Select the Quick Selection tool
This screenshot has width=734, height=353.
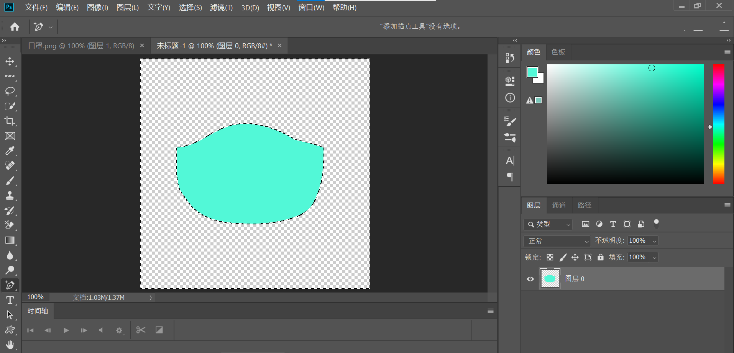pos(10,106)
